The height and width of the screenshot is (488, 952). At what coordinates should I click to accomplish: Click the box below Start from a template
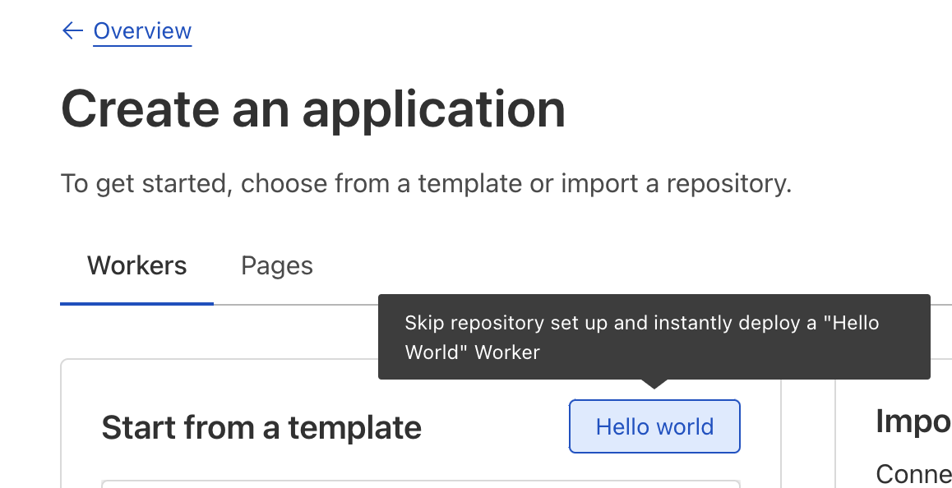click(x=419, y=484)
